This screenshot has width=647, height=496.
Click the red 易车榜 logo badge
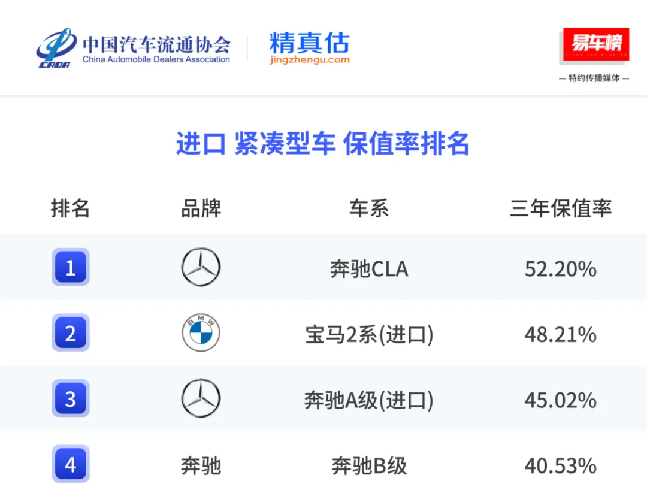pos(596,44)
